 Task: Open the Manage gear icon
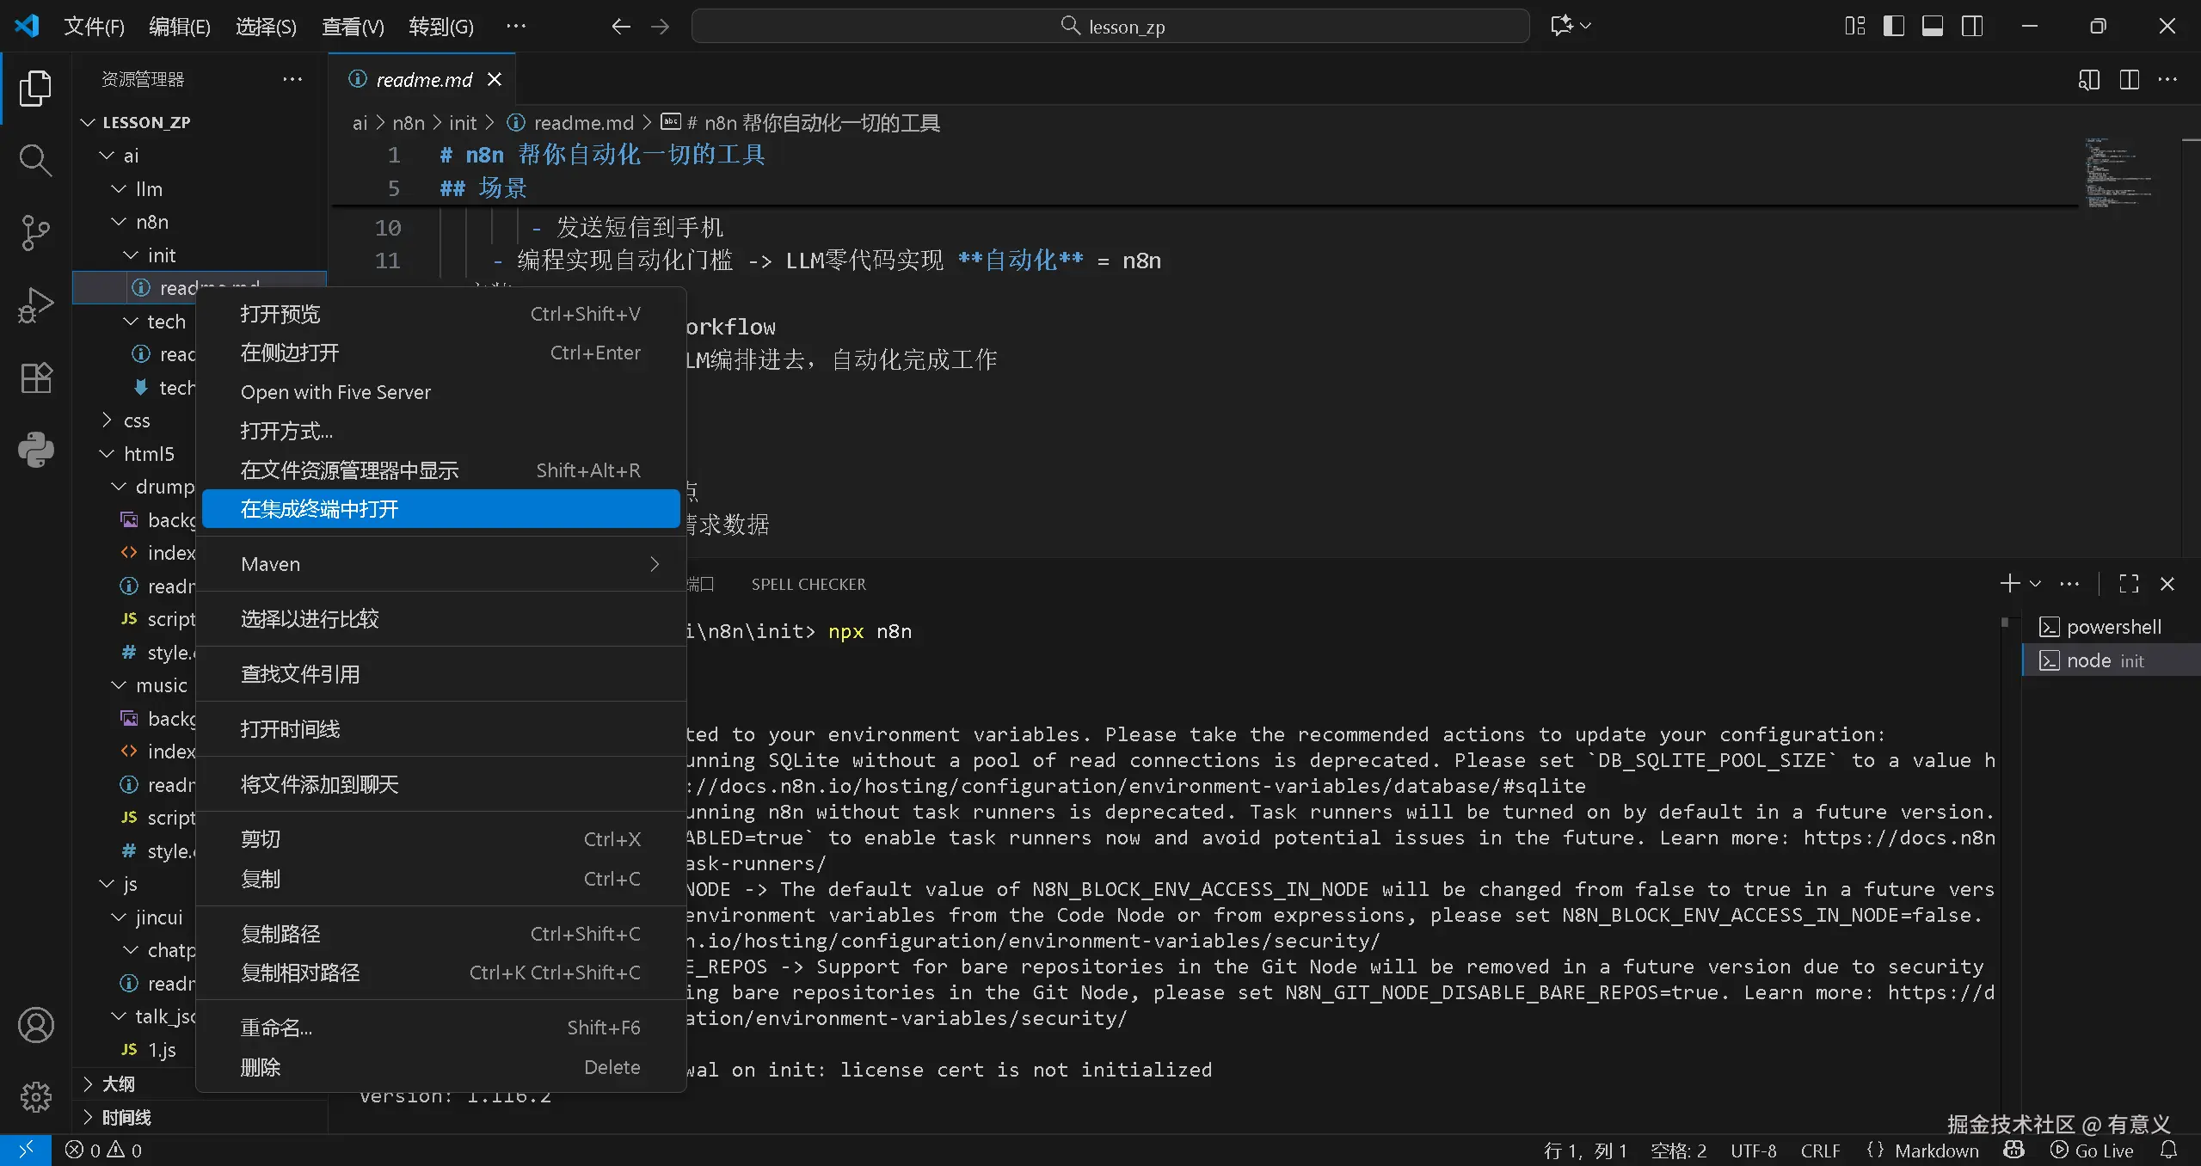point(35,1097)
